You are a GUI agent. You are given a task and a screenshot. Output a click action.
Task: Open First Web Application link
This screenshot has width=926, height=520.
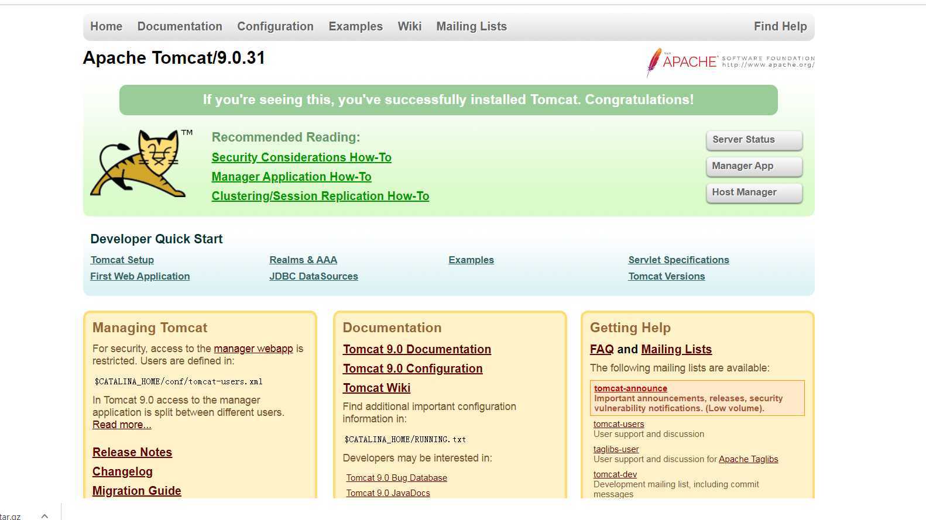(140, 276)
